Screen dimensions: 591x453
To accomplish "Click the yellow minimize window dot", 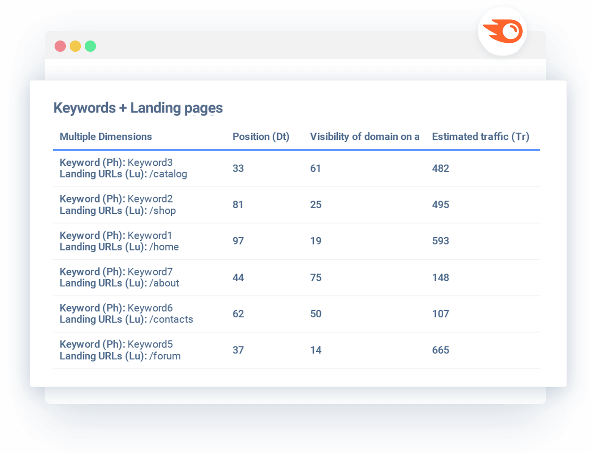I will click(x=75, y=46).
